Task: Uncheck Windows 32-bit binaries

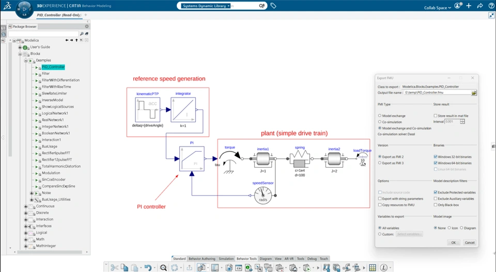Action: (435, 157)
